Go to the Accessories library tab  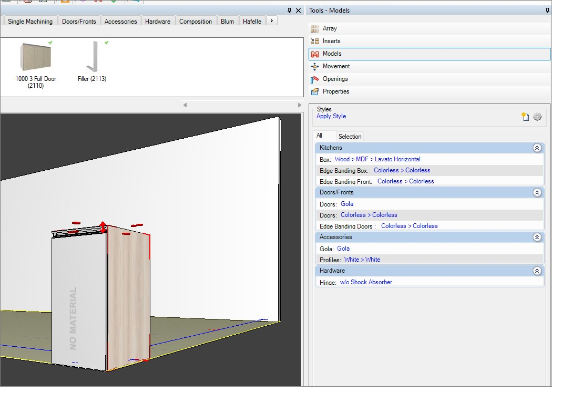[120, 22]
